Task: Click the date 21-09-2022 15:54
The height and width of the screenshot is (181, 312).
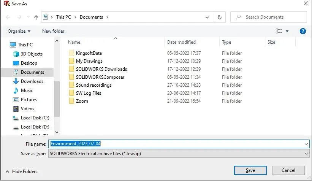Action: coord(184,101)
